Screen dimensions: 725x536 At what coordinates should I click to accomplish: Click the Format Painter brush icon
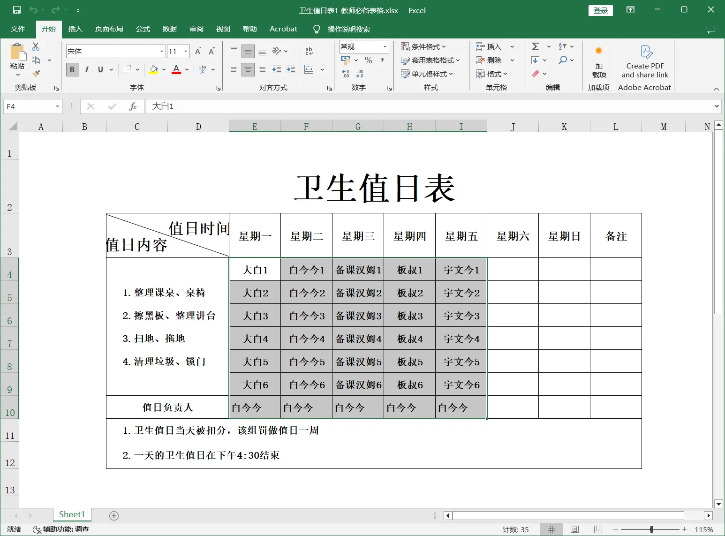point(36,73)
